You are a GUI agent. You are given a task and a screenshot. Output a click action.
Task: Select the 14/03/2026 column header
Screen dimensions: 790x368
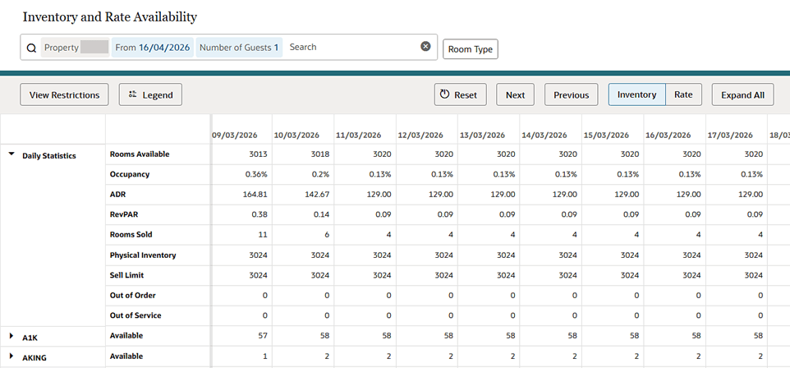pyautogui.click(x=544, y=135)
